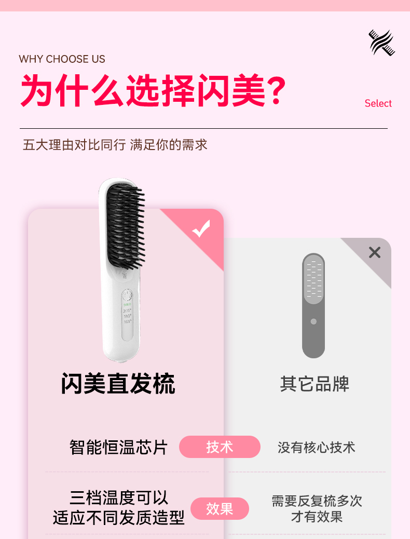Click the 其它品牌 heading

315,384
